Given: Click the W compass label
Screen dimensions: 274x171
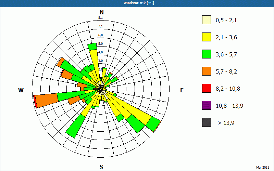Looking at the screenshot, I should point(21,90).
